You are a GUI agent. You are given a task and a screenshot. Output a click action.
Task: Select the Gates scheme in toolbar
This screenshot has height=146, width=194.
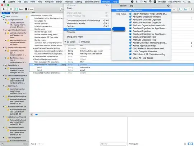[19, 9]
